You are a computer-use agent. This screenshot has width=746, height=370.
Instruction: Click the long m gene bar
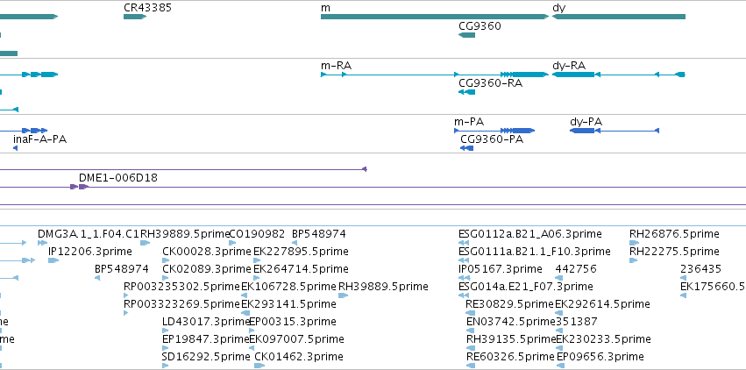point(435,17)
